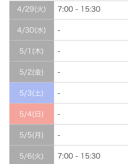Select the 5/6(火) date cell
This screenshot has width=128, height=164.
coord(31,155)
